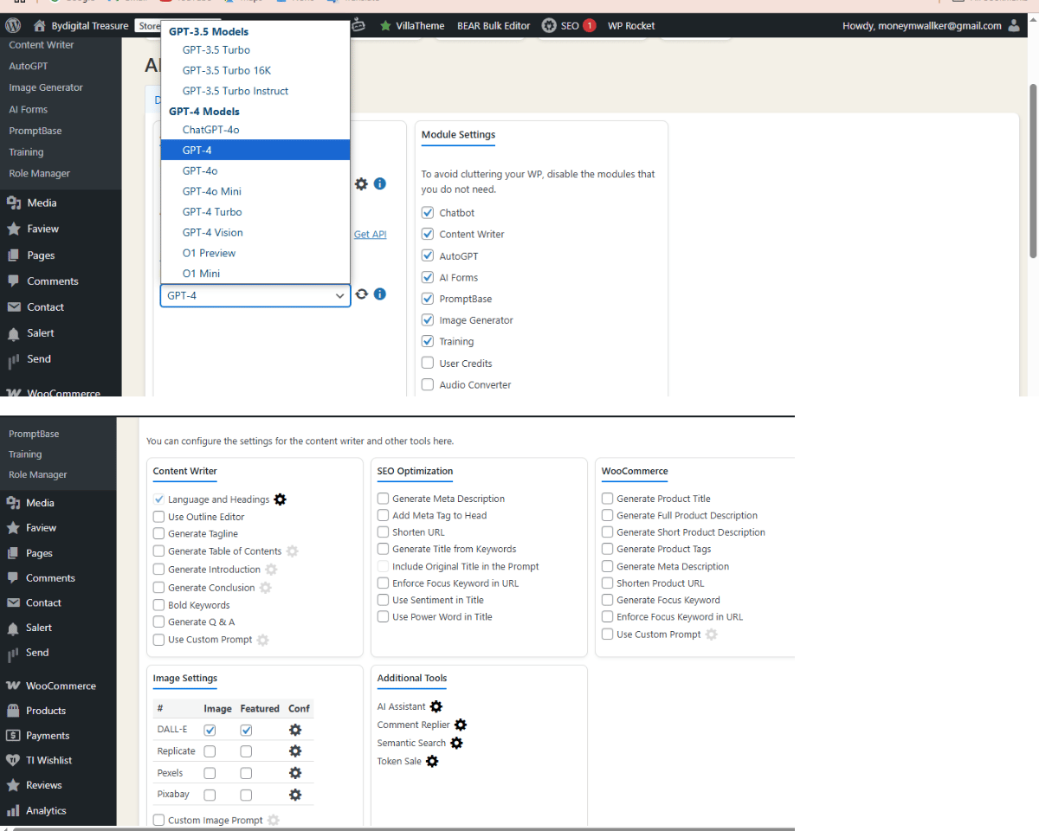Open BEAR Bulk Editor in admin bar
Image resolution: width=1039 pixels, height=831 pixels.
point(494,26)
